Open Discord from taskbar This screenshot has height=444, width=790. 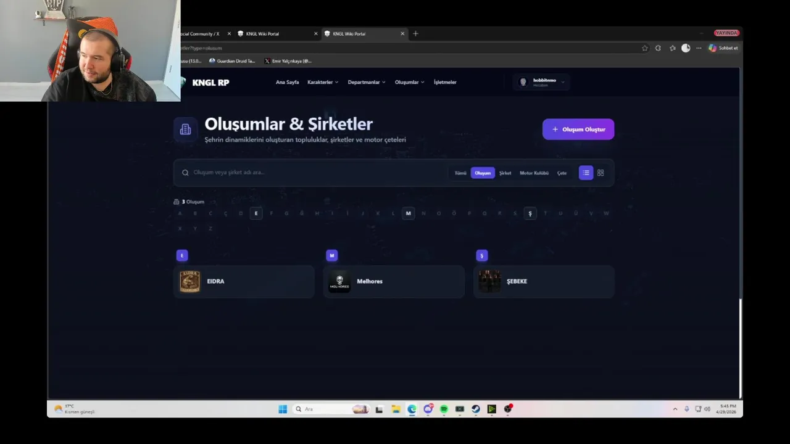[x=428, y=409]
